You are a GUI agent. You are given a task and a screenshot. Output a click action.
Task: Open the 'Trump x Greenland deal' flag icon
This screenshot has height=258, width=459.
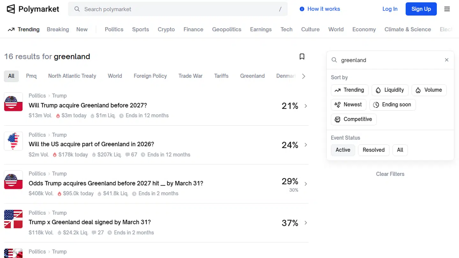tap(13, 219)
